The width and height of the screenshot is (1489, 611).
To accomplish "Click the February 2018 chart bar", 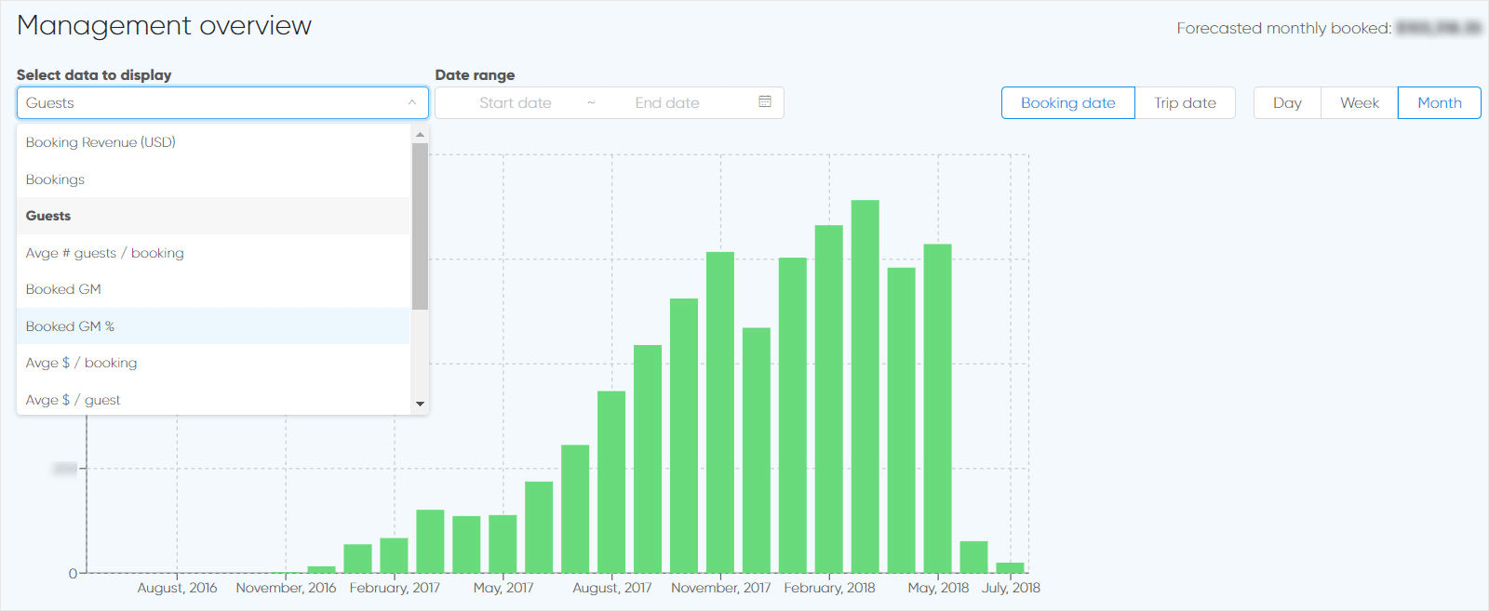I will (x=828, y=399).
